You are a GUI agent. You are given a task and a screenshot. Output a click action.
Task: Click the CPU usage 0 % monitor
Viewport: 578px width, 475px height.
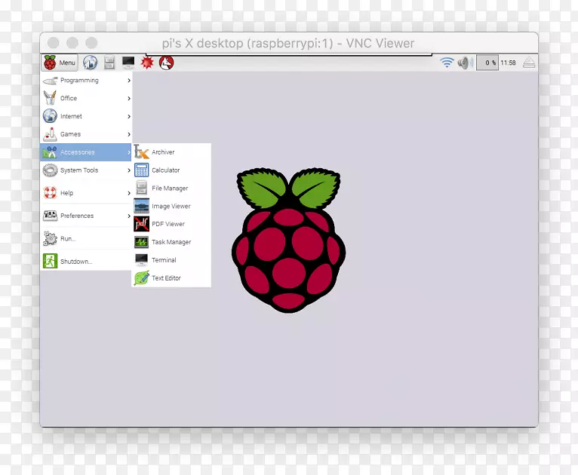click(487, 63)
